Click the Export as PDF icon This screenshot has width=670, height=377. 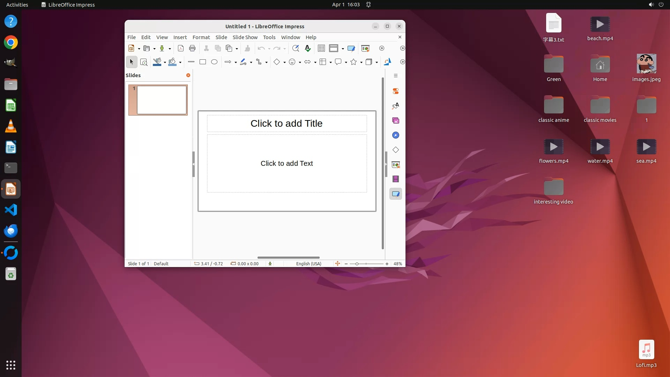coord(180,49)
